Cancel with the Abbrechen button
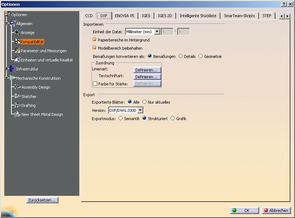 (x=276, y=210)
